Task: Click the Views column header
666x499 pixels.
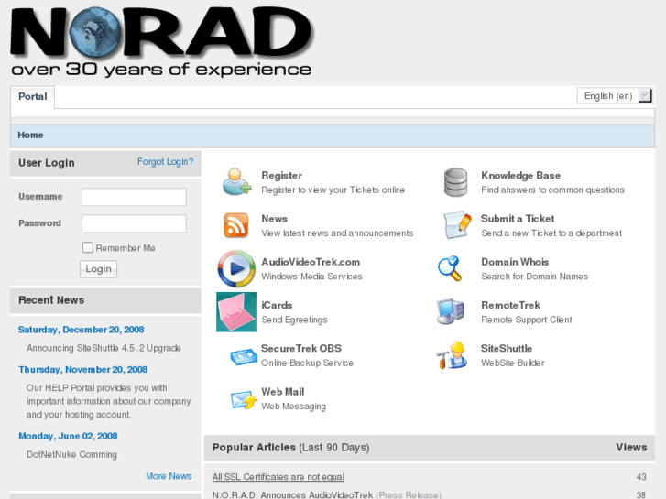Action: [631, 447]
